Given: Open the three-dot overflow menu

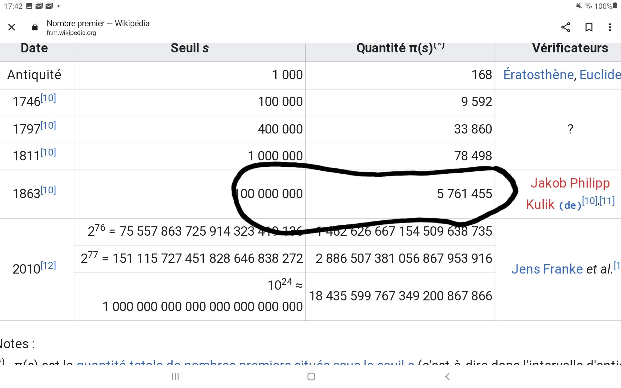Looking at the screenshot, I should [610, 27].
